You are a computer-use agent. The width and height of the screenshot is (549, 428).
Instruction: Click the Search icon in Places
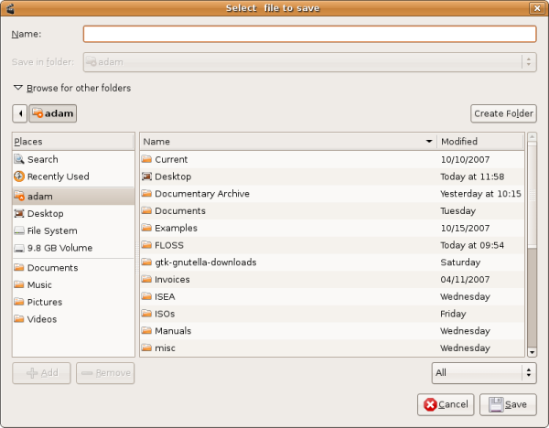coord(19,159)
